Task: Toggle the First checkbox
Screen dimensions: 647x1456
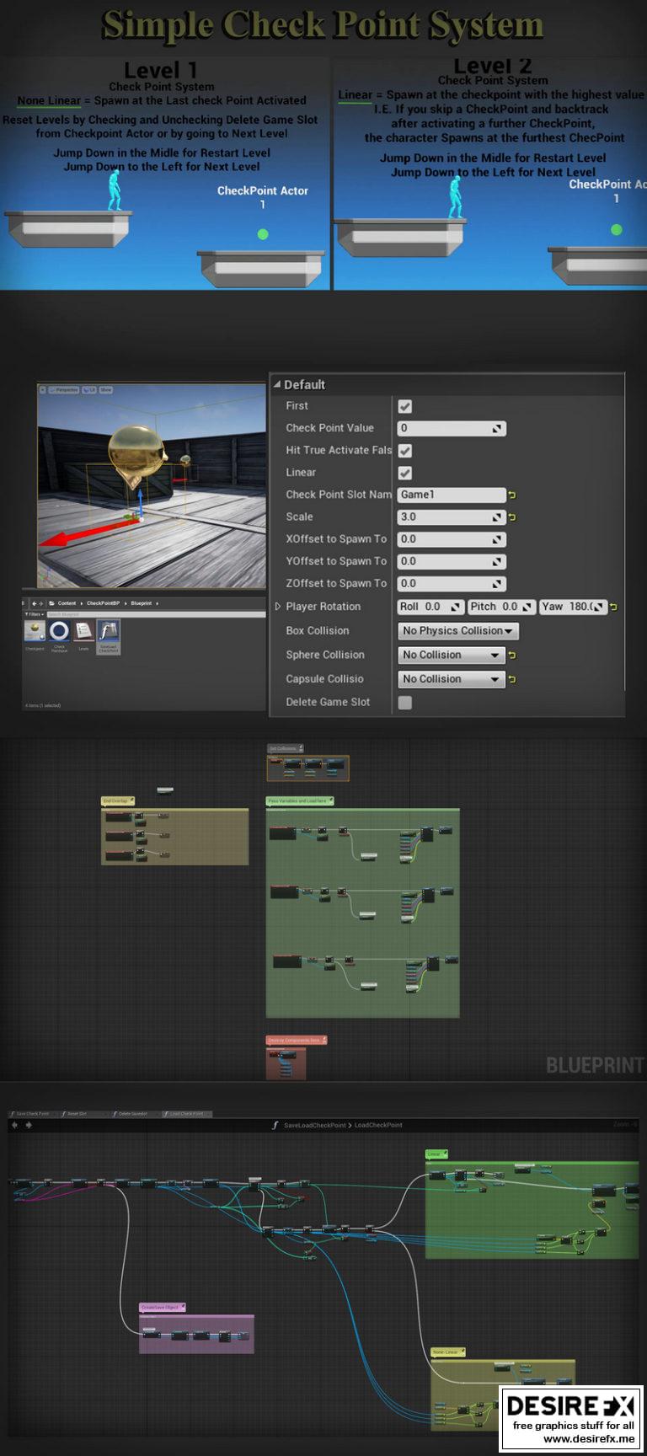Action: (x=405, y=406)
